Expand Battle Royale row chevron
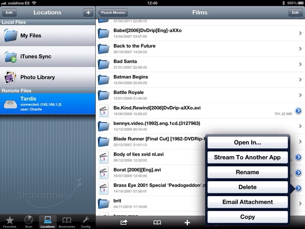Screen dimensions: 305x229 point(300,95)
